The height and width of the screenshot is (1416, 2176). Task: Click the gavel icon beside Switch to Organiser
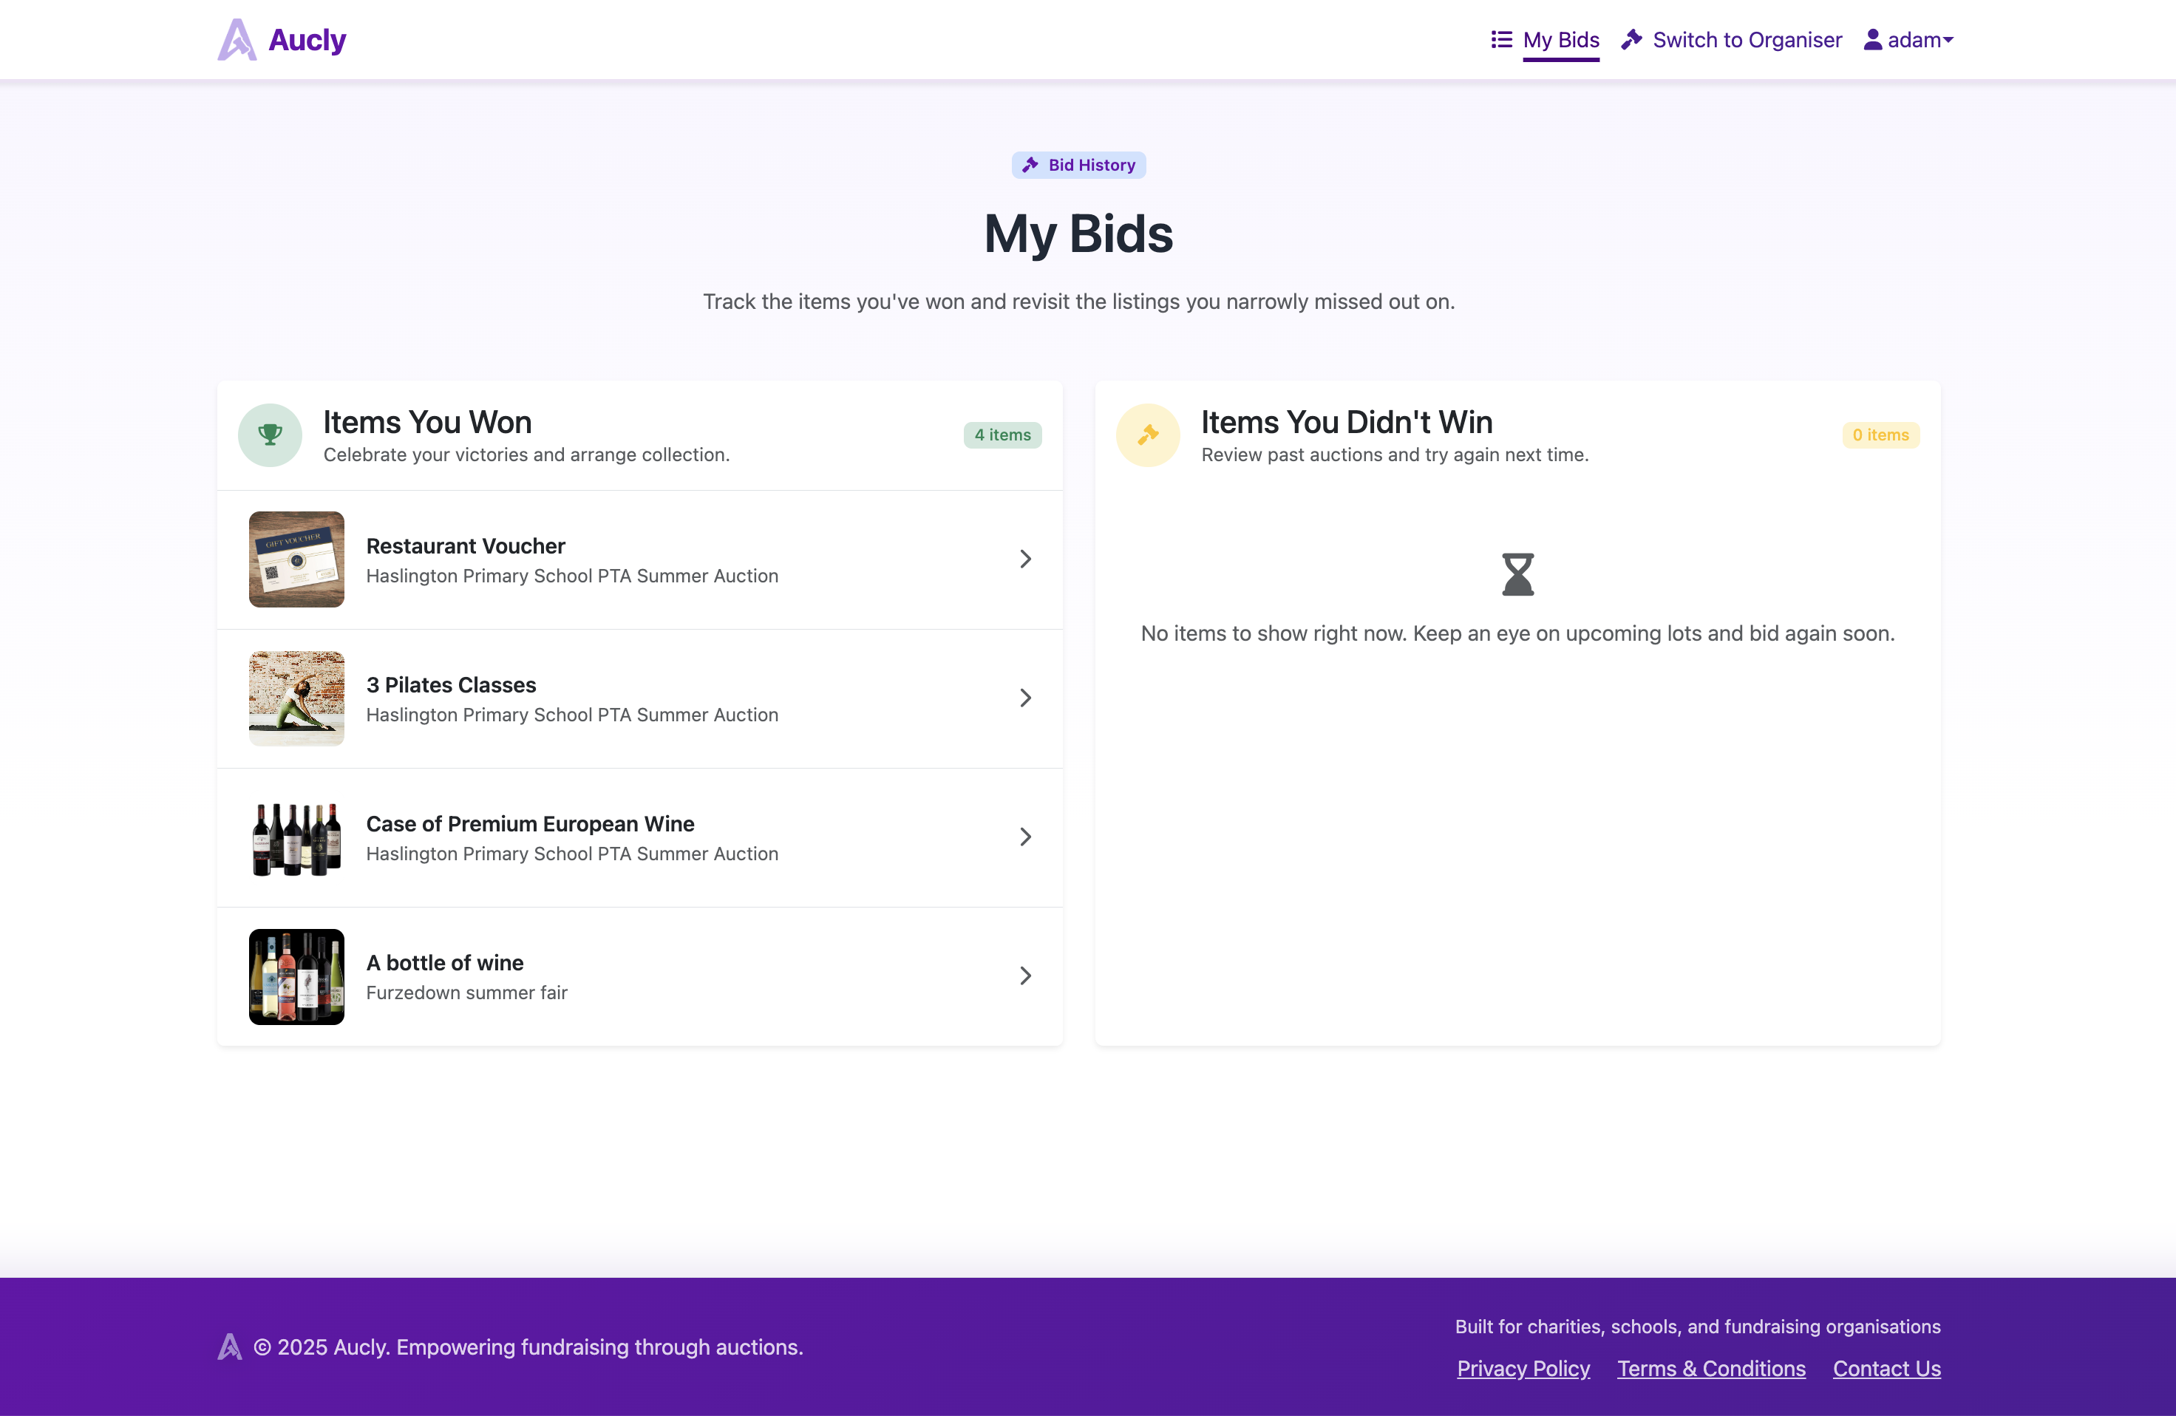1631,39
